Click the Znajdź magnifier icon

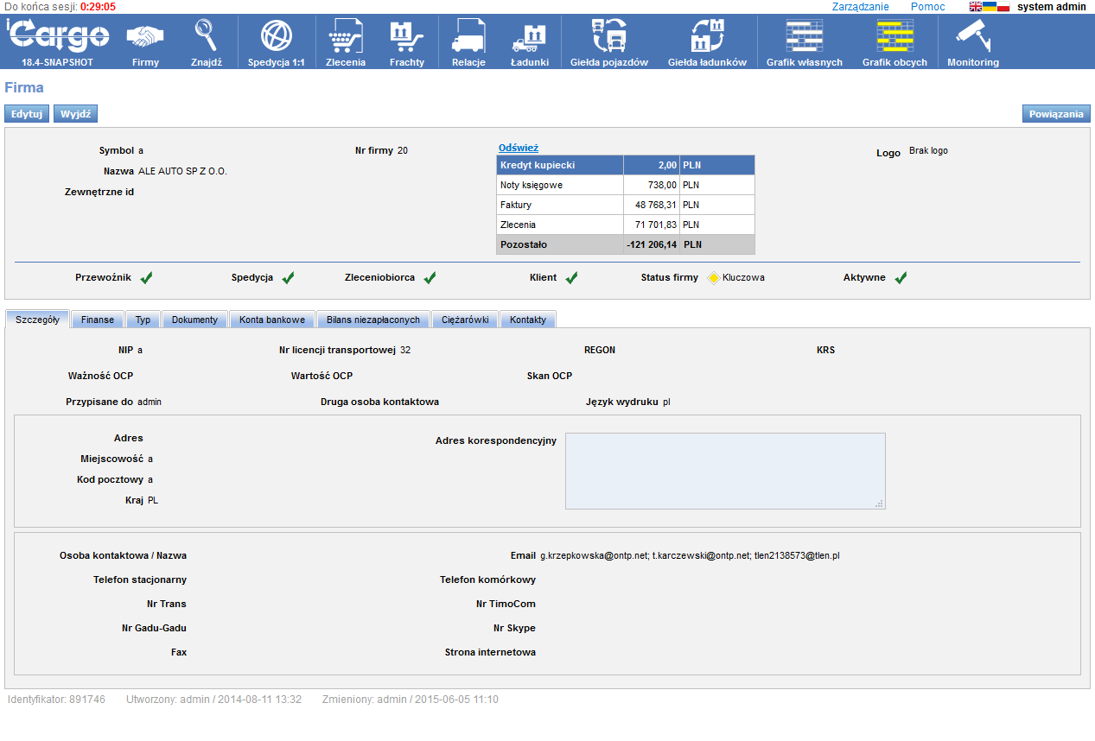pyautogui.click(x=206, y=36)
